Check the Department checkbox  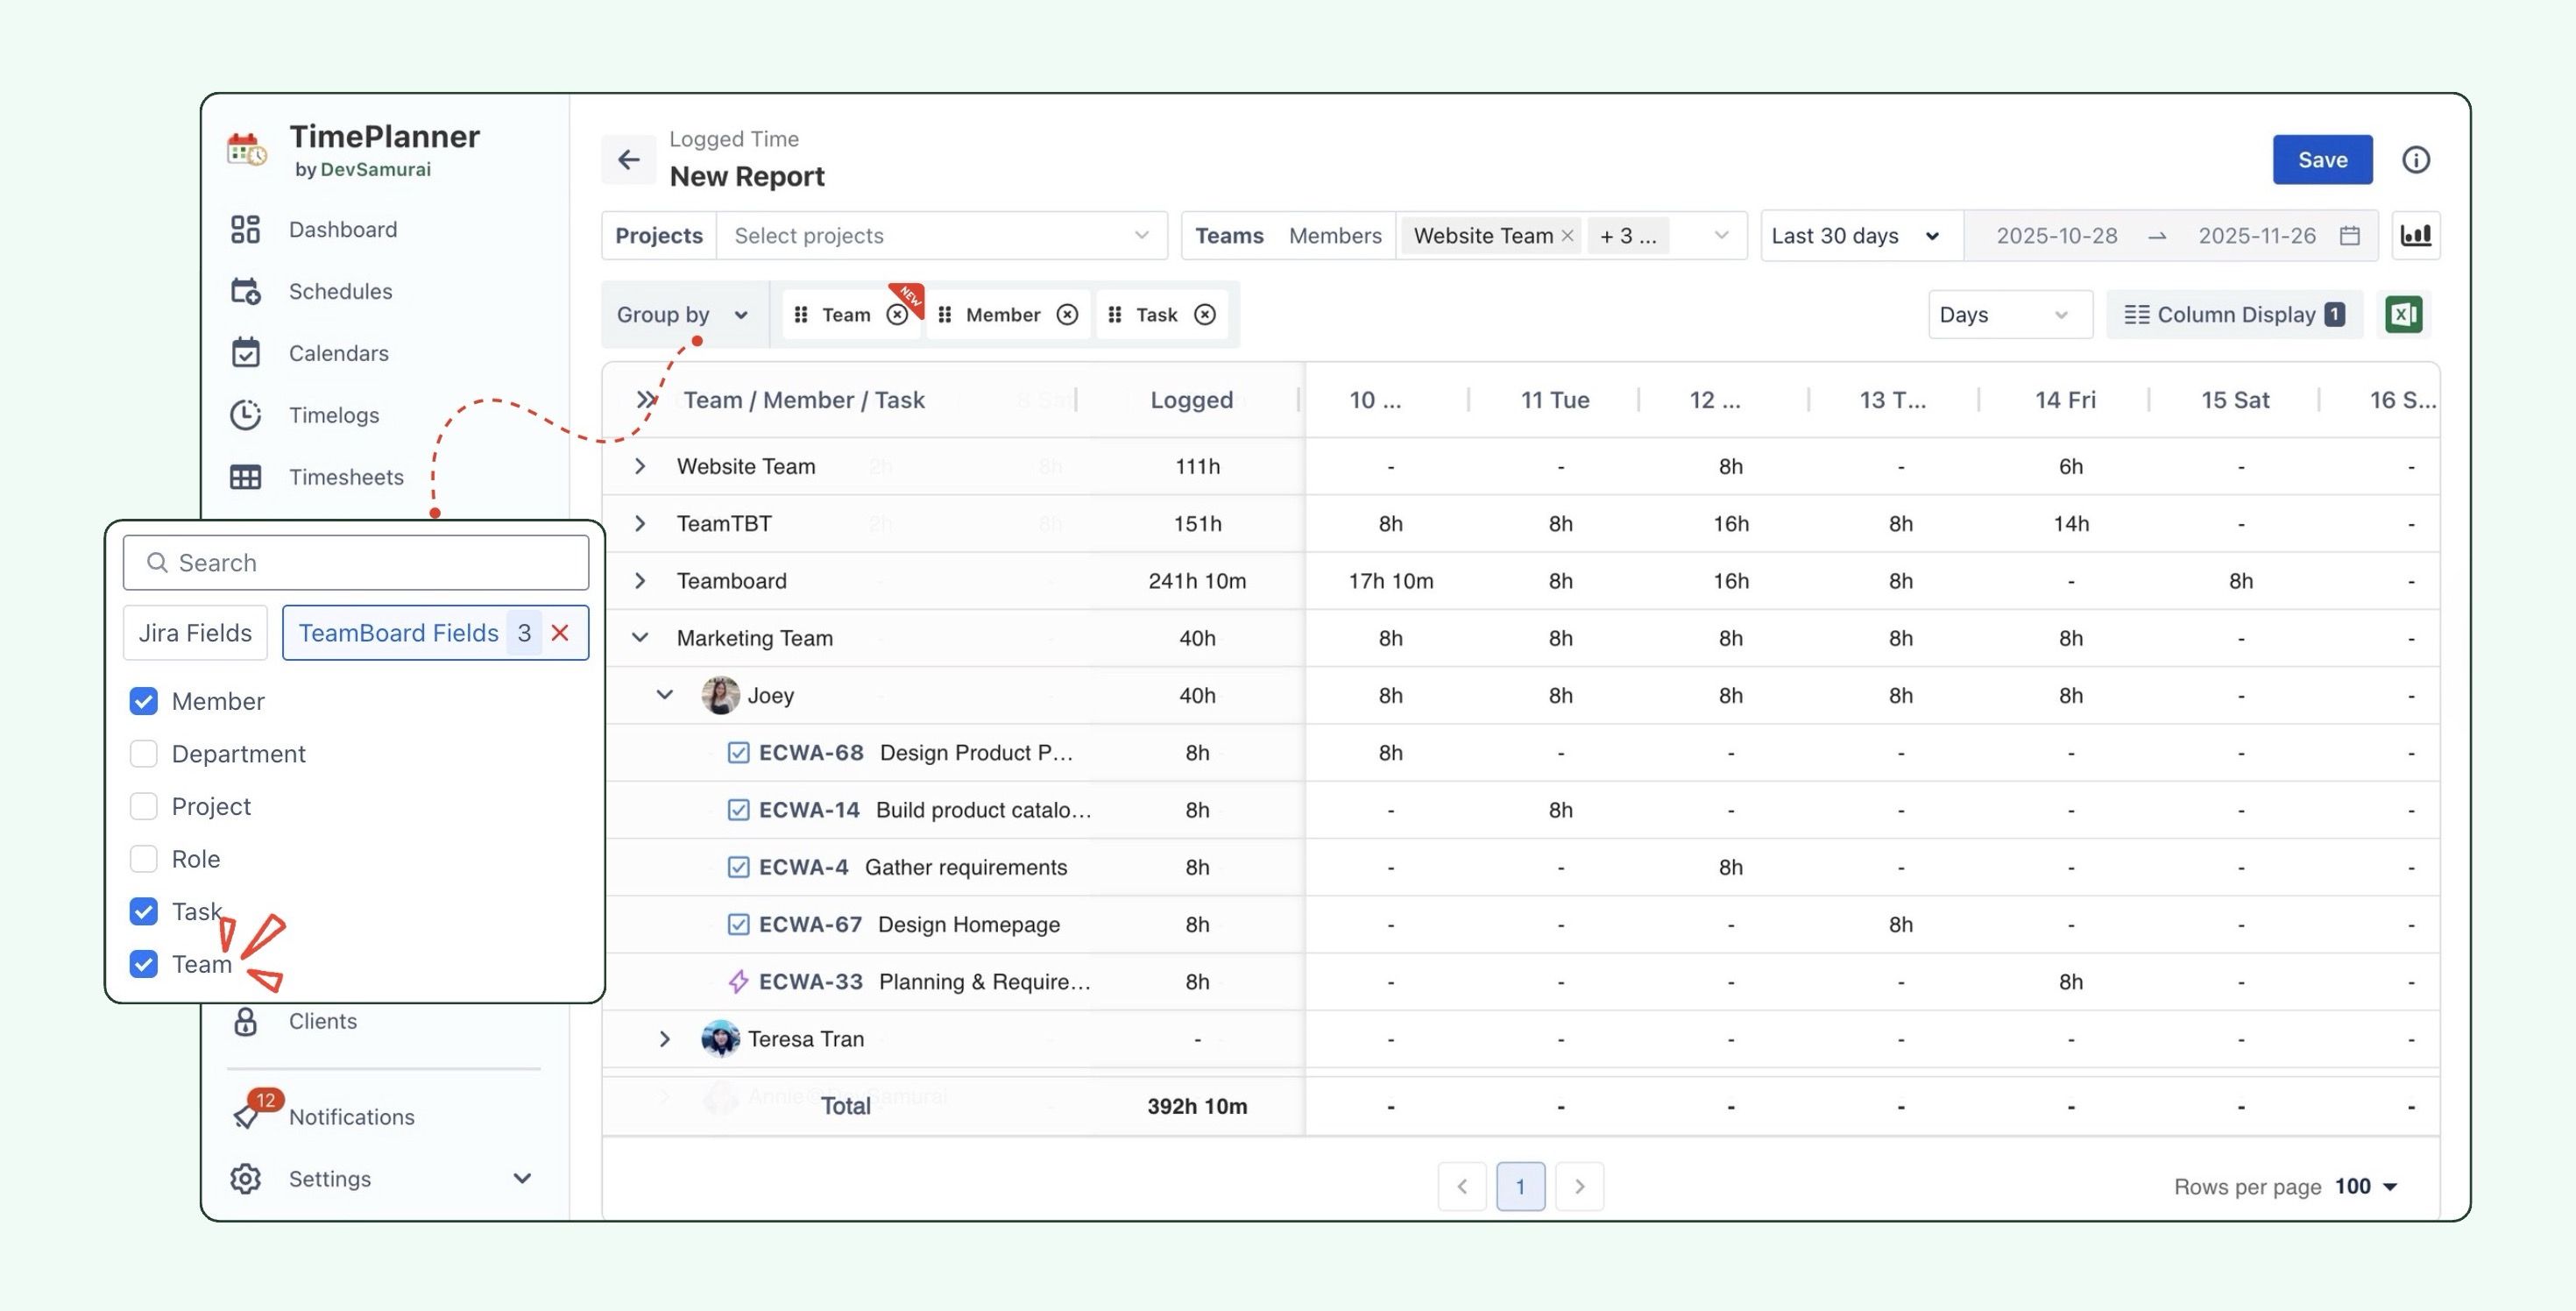[x=144, y=753]
